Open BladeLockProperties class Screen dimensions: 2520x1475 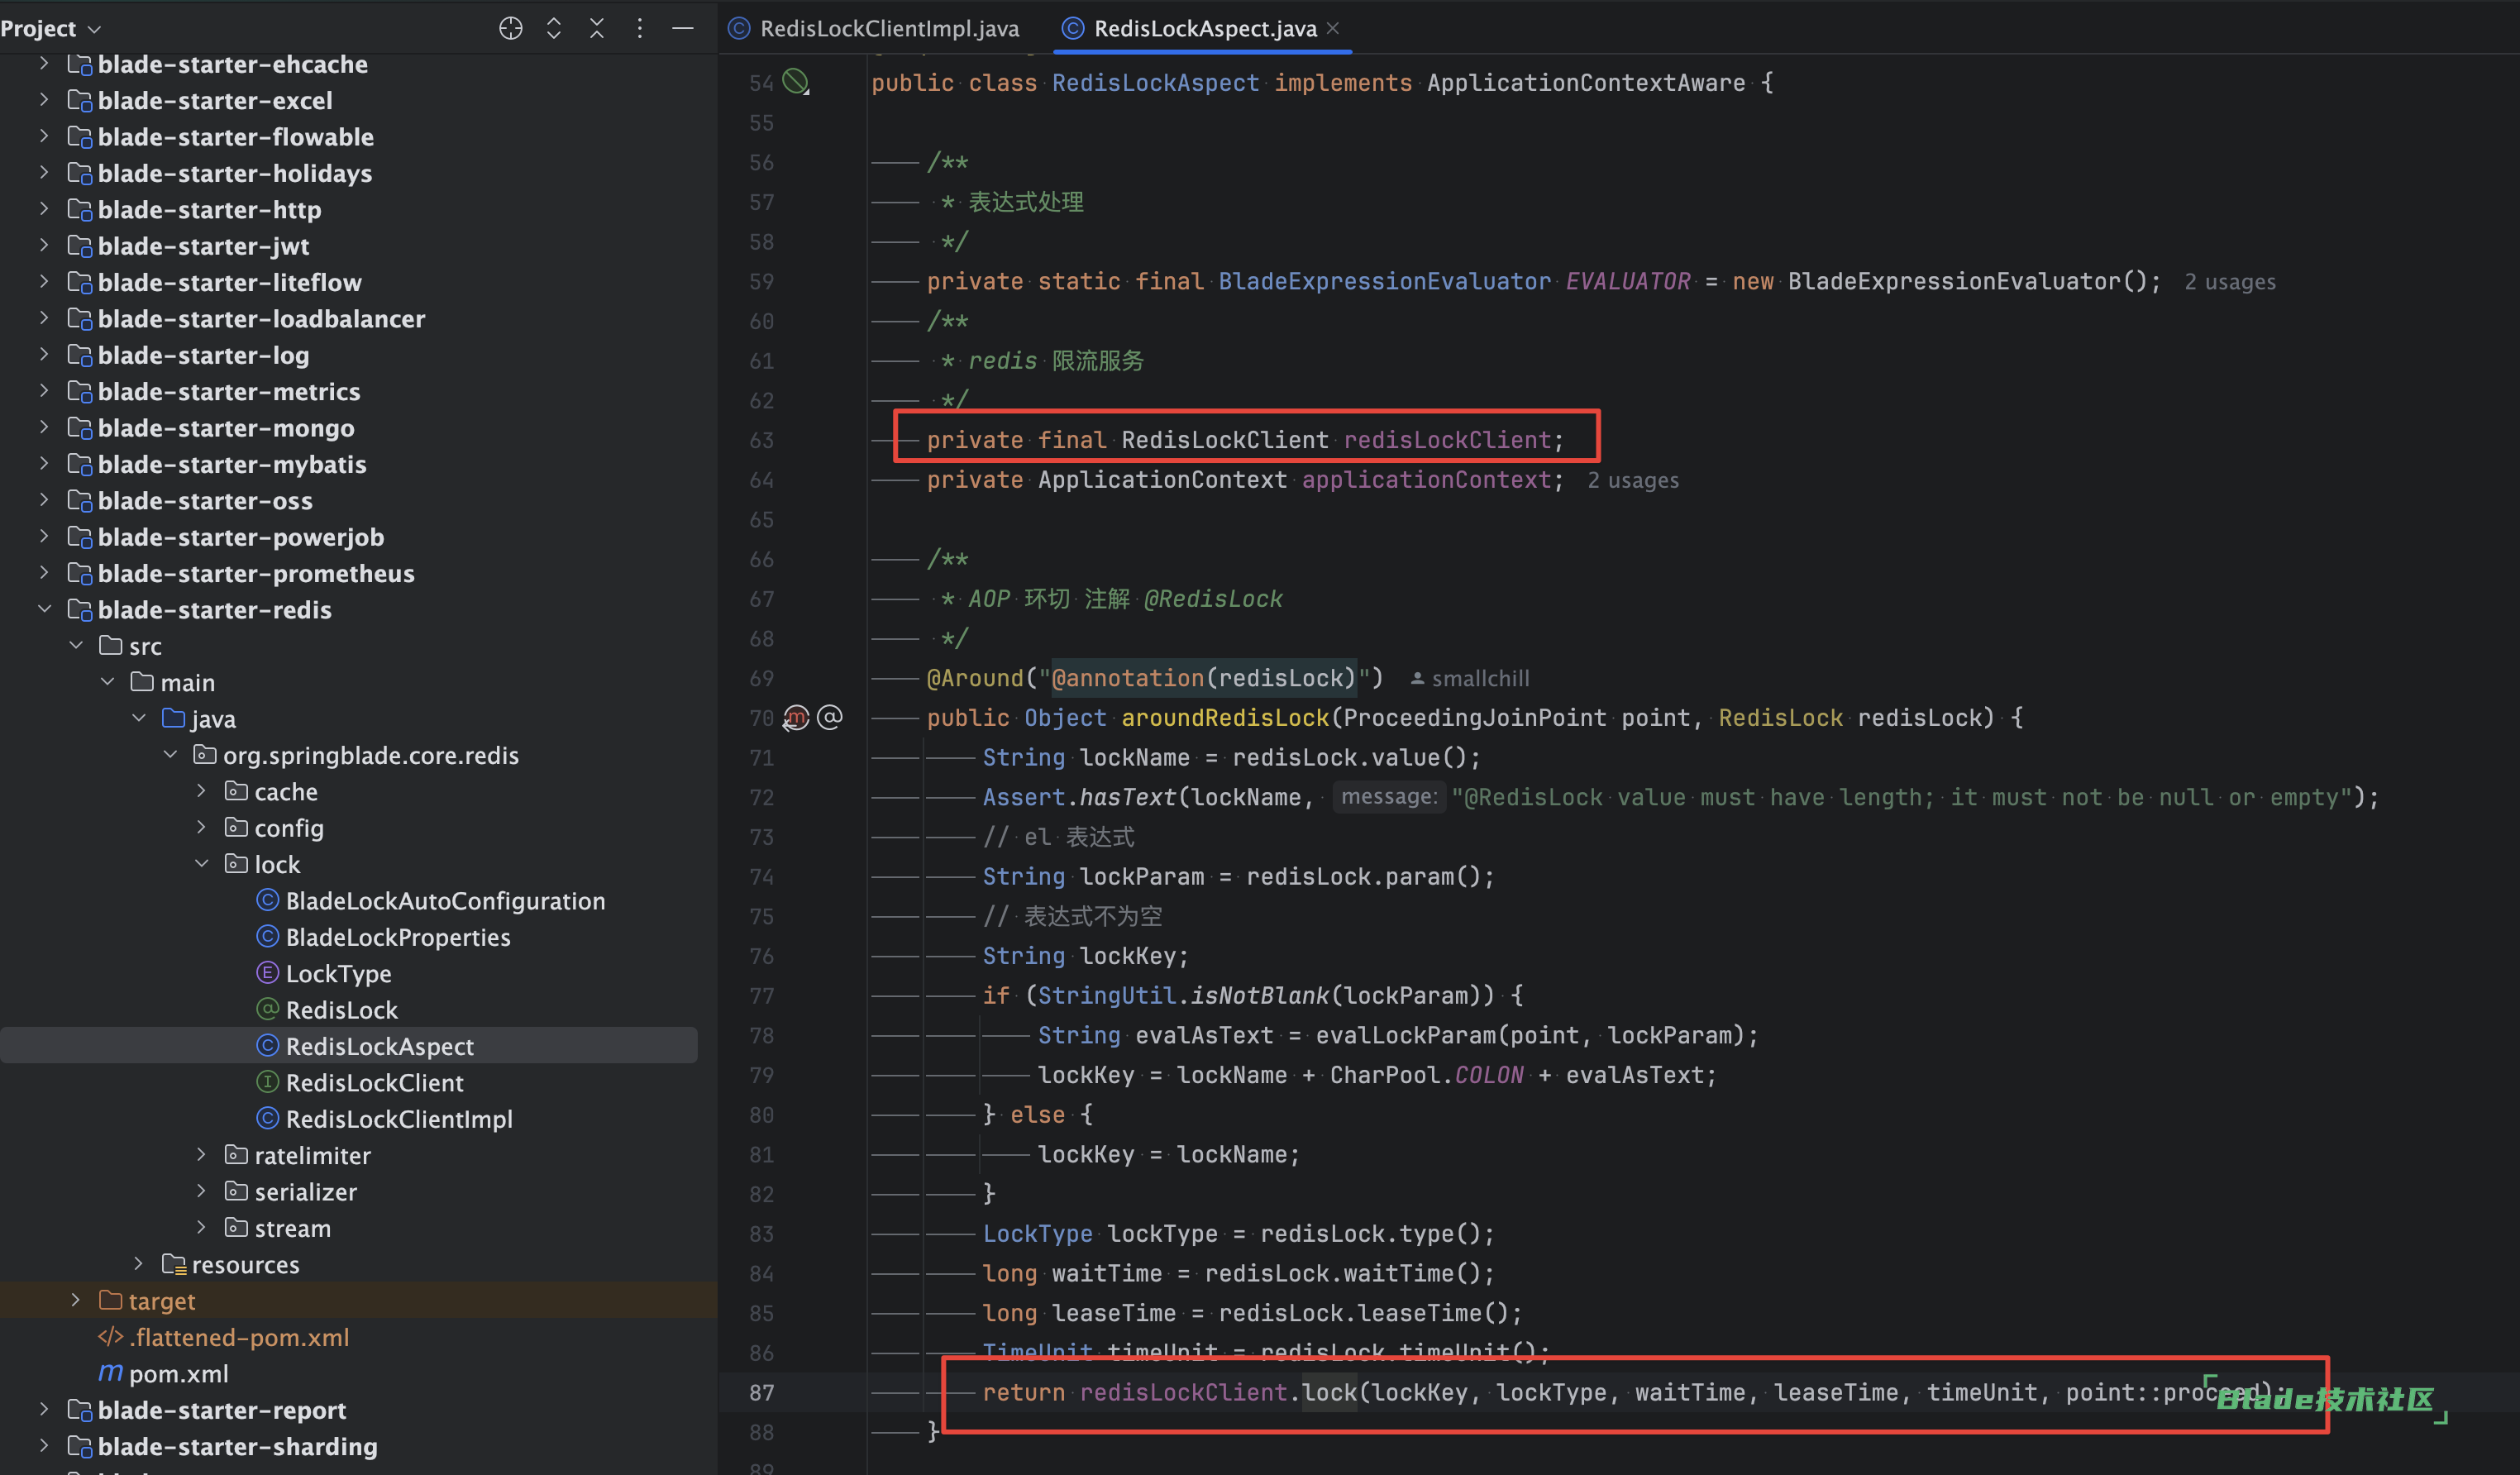398,937
